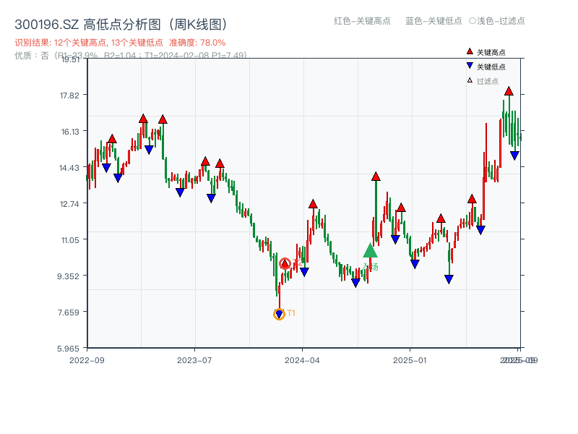Click the 2024-04 x-axis date label
This screenshot has width=578, height=434.
[x=302, y=360]
